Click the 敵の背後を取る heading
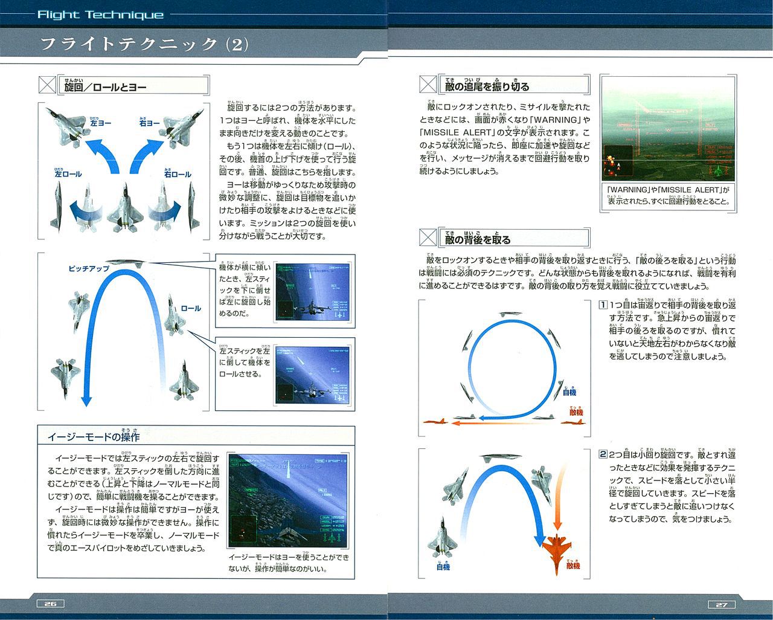This screenshot has height=620, width=773. [477, 239]
